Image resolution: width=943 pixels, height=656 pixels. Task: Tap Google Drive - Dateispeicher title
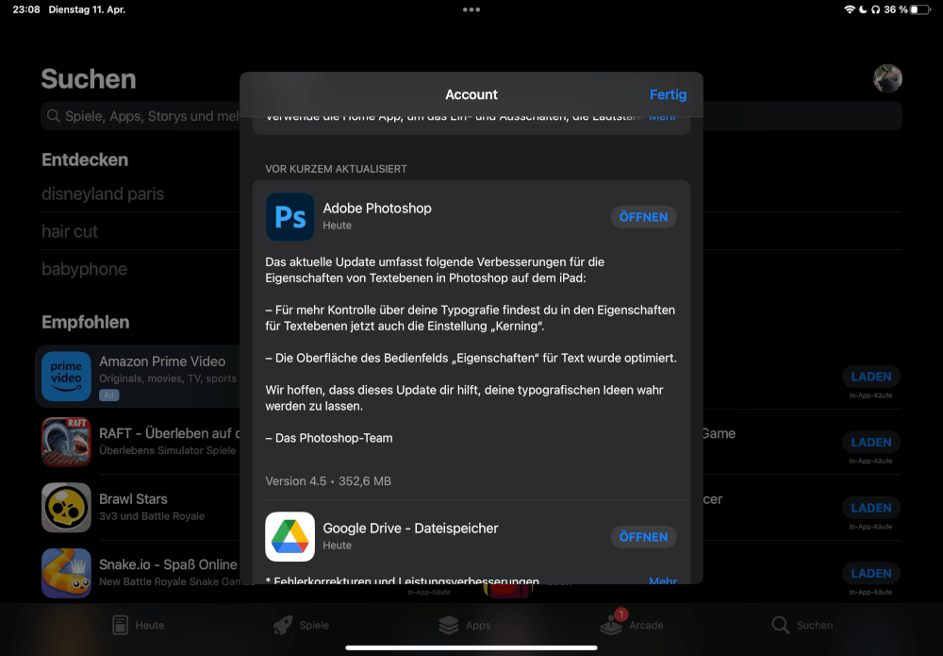[411, 529]
